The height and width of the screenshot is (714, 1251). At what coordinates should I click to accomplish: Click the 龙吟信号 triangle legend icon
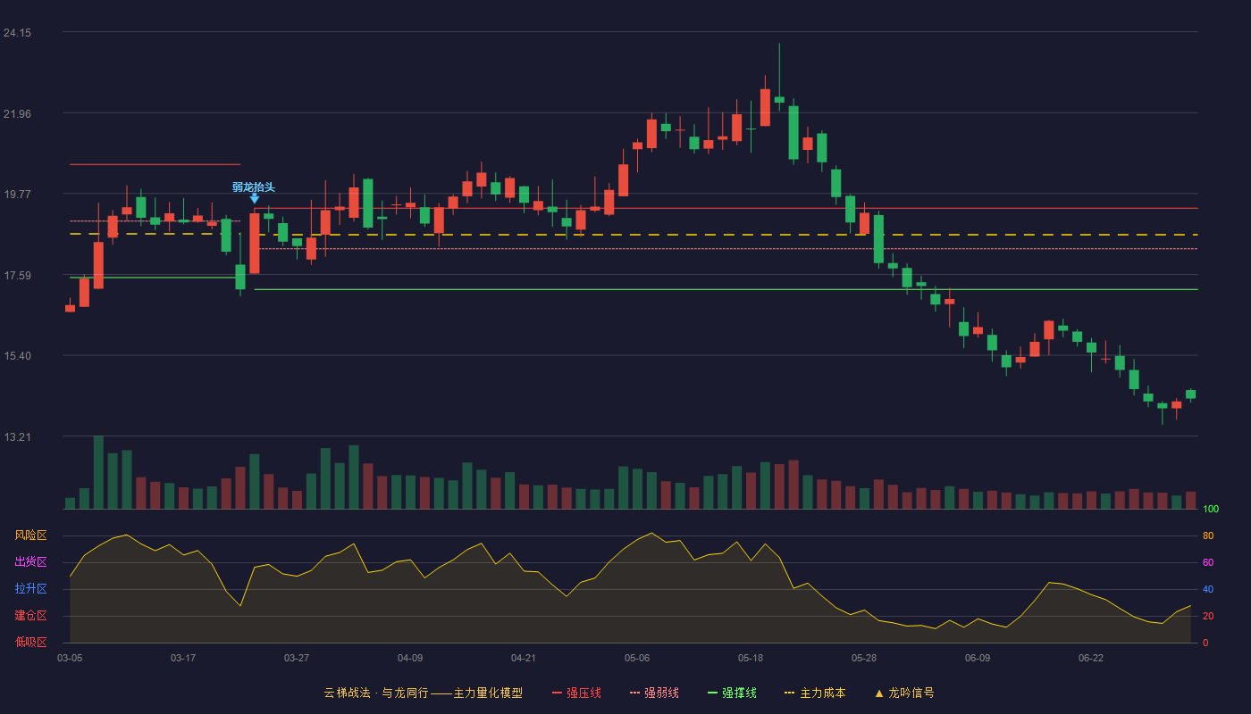coord(879,693)
